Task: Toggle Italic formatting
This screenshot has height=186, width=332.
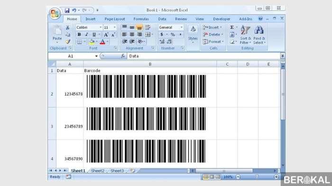Action: pos(86,35)
